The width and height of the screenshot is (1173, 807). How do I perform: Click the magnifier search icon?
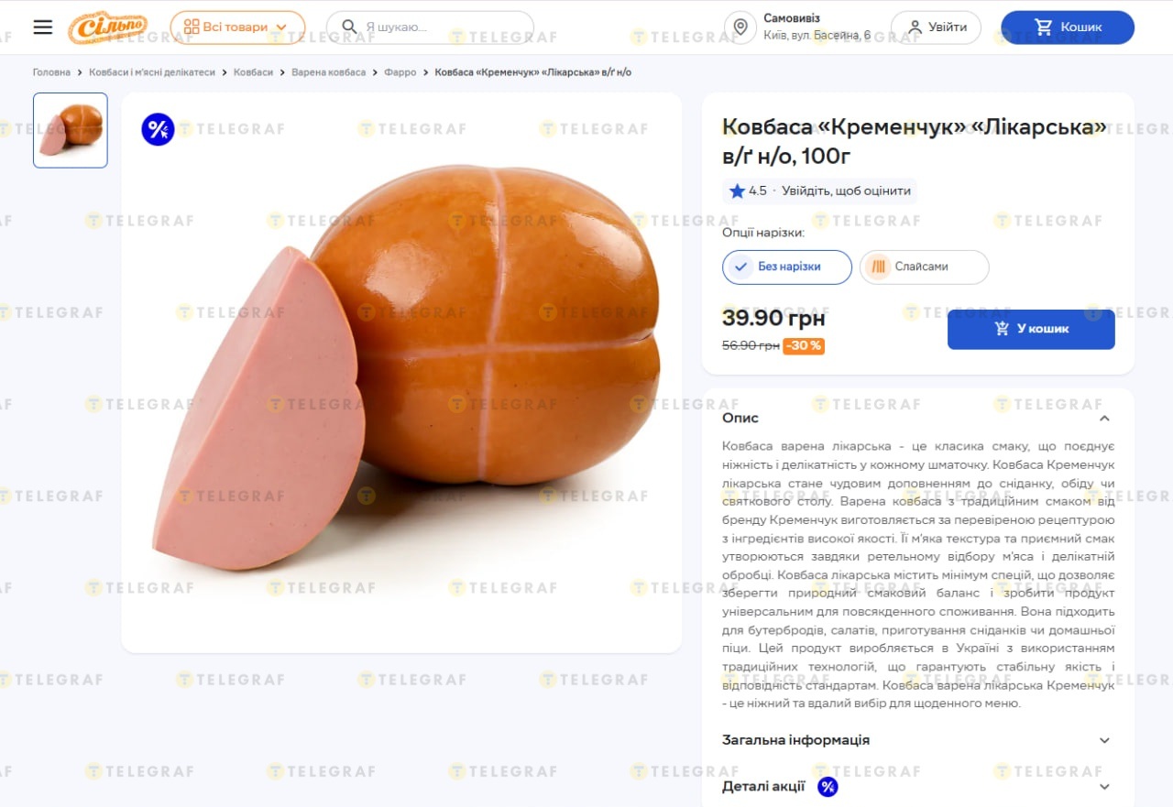point(348,27)
